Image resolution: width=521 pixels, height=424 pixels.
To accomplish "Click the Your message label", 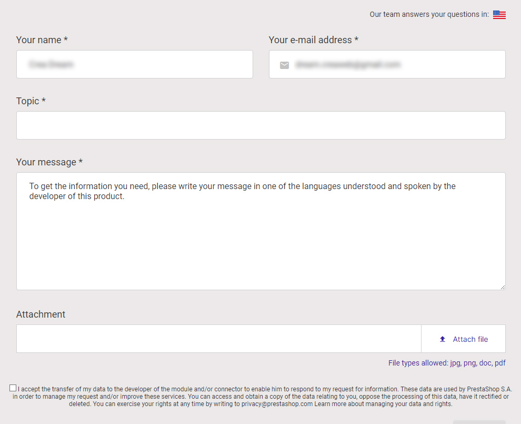I will 49,162.
